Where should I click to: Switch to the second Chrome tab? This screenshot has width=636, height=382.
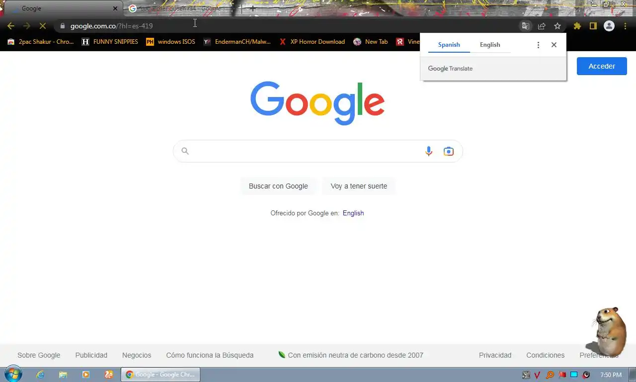[181, 8]
